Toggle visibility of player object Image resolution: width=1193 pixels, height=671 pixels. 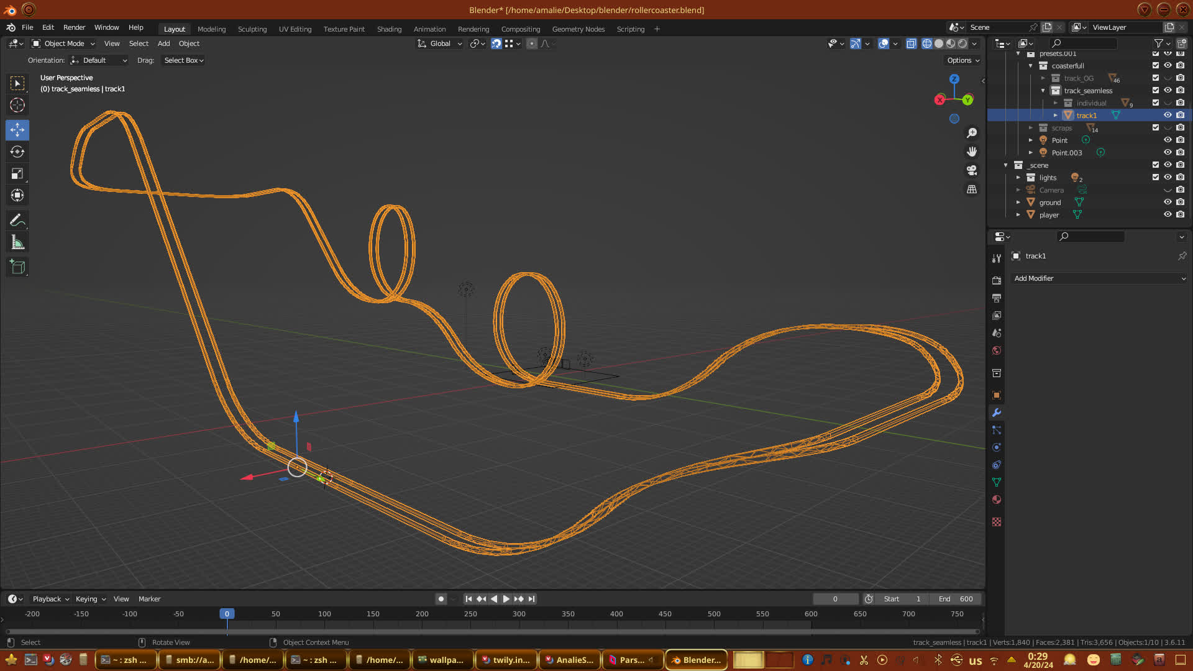coord(1168,215)
